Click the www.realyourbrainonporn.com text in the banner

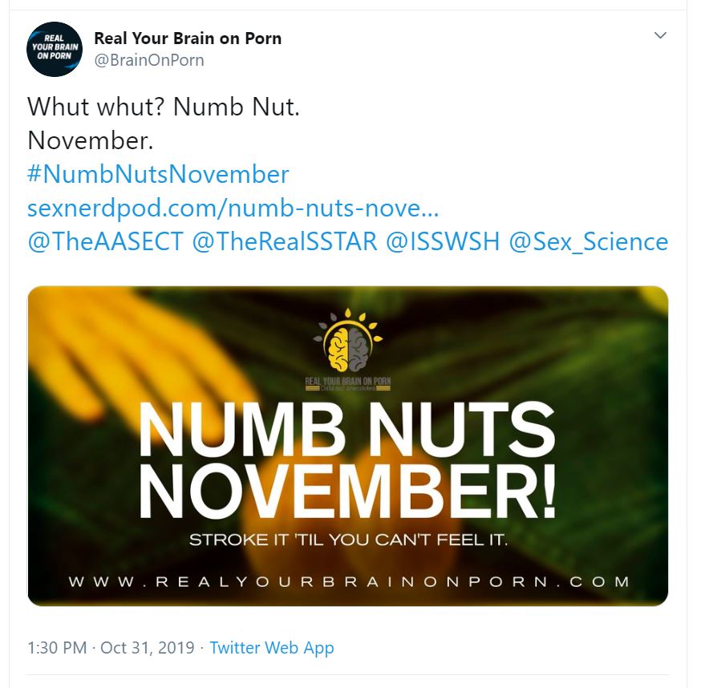tap(348, 581)
